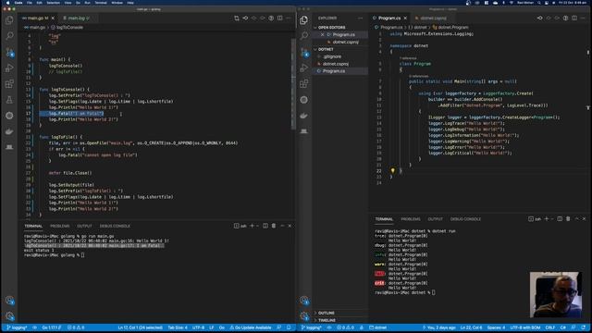This screenshot has height=333, width=592.
Task: Click the logging branch in golang status bar
Action: [x=17, y=327]
